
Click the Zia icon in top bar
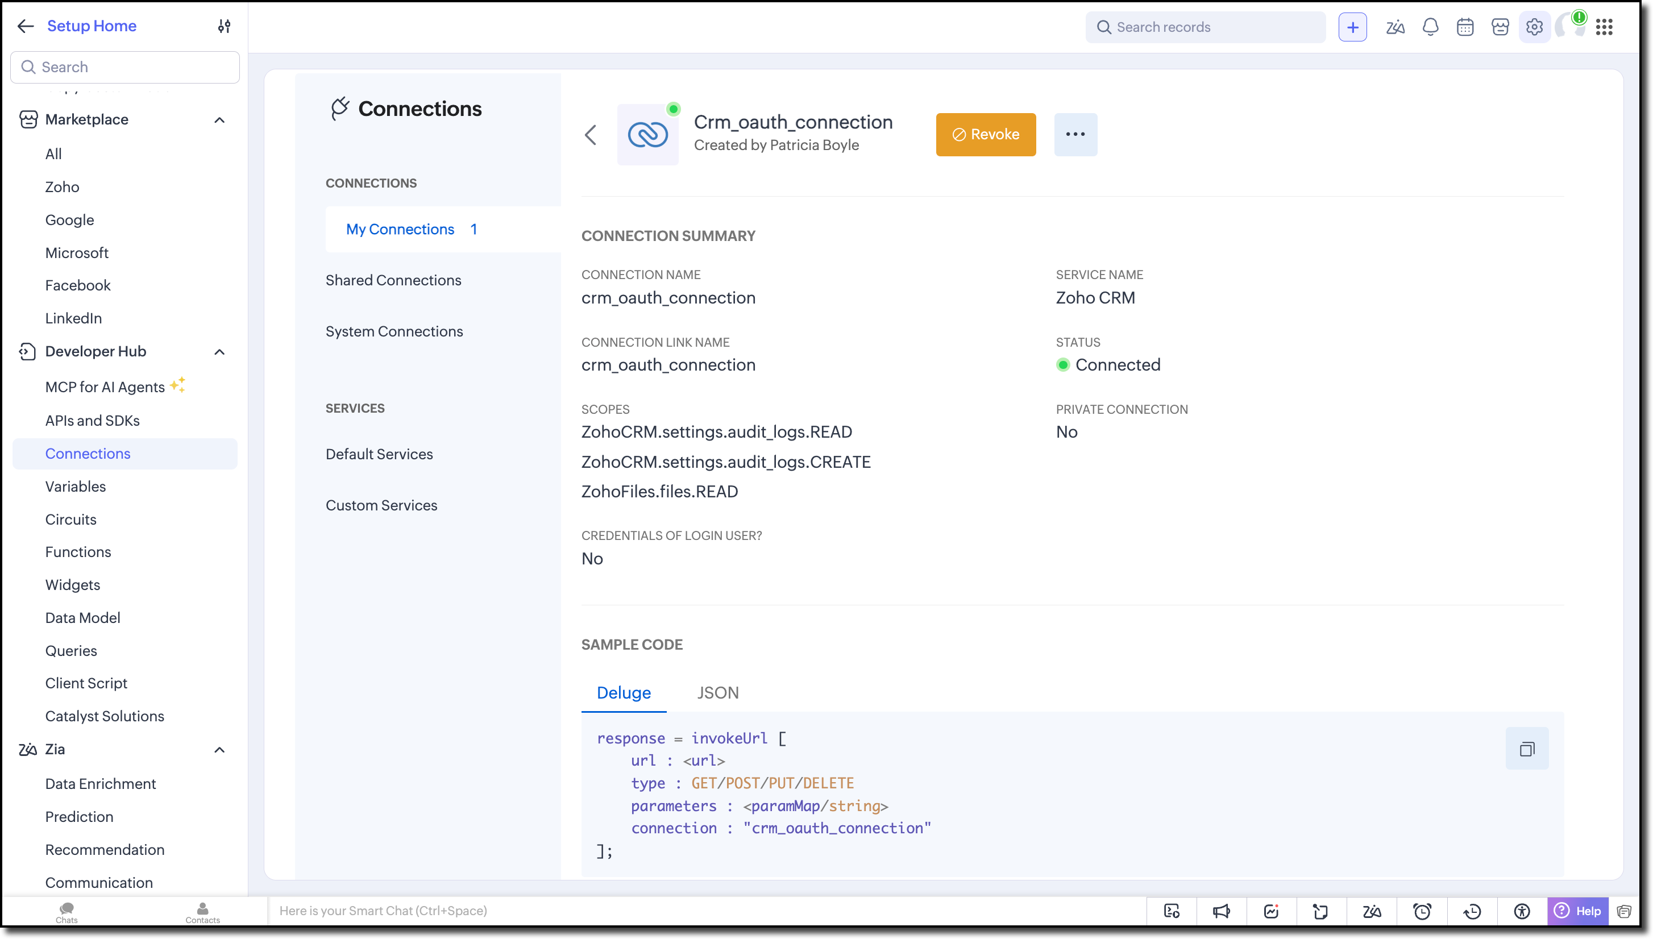[x=1395, y=27]
